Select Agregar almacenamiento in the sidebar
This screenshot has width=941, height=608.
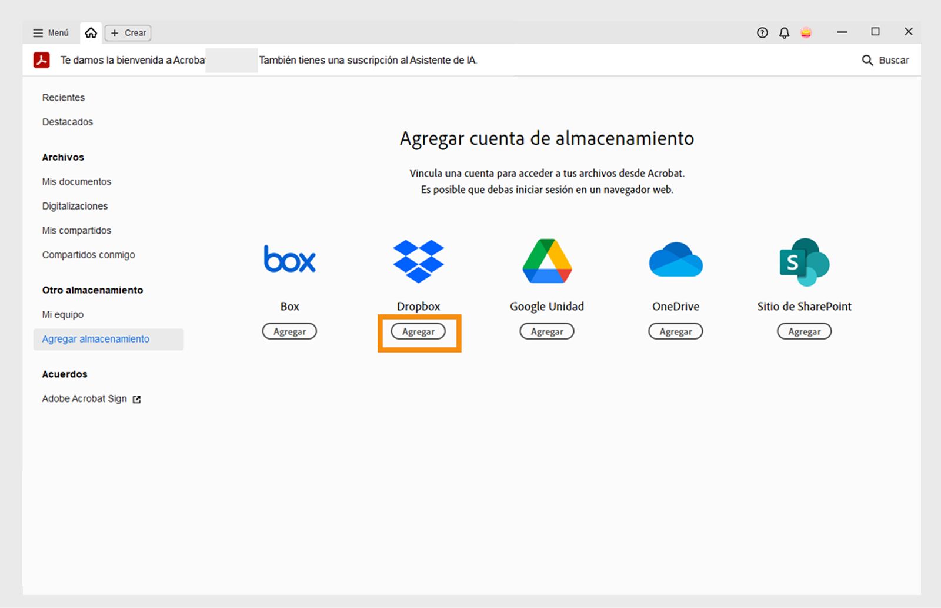[95, 339]
